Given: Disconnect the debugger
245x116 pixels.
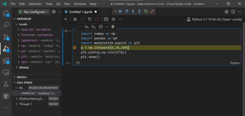Looking at the screenshot, I should pyautogui.click(x=152, y=11).
